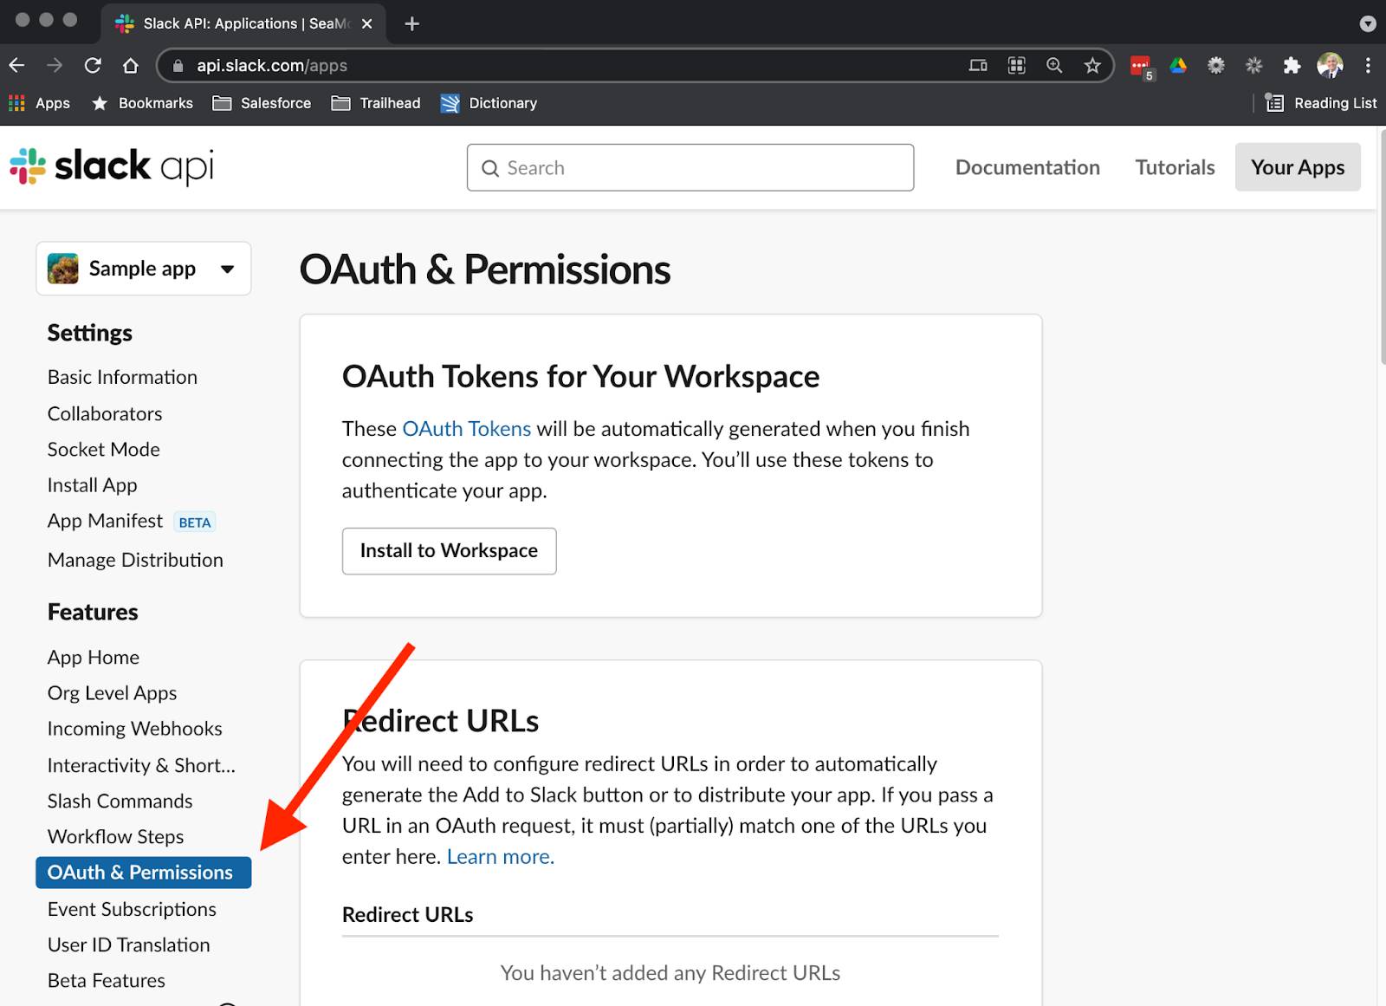Open Socket Mode settings
Viewport: 1386px width, 1006px height.
(104, 449)
